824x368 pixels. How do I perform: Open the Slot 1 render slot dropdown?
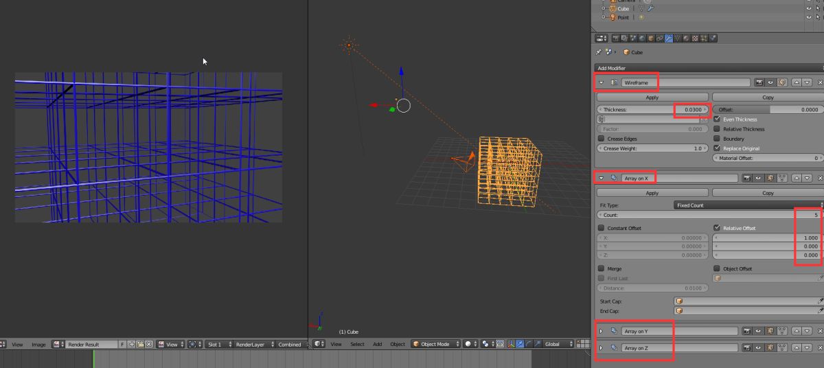(x=218, y=344)
